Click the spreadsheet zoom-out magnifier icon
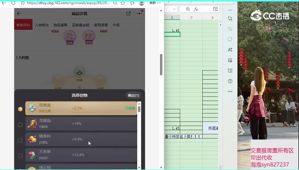The height and width of the screenshot is (170, 299). tap(188, 9)
